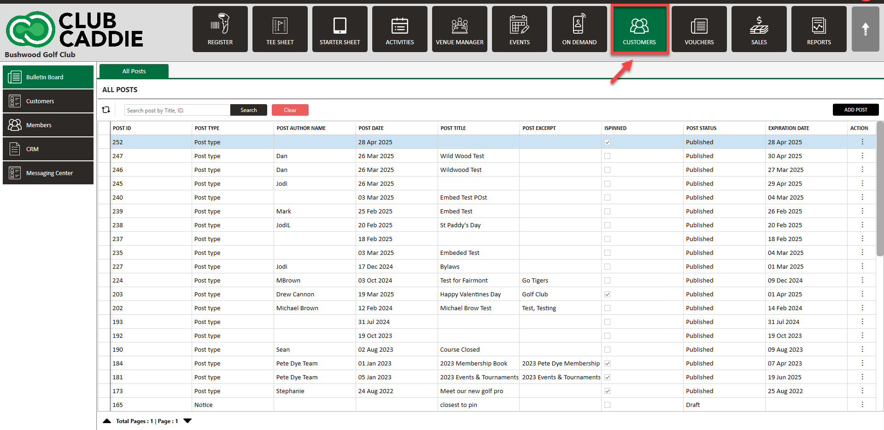Go to previous page with up arrow
This screenshot has width=884, height=430.
pos(107,421)
